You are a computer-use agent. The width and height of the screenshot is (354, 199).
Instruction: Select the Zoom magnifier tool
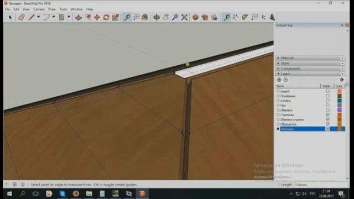click(175, 17)
